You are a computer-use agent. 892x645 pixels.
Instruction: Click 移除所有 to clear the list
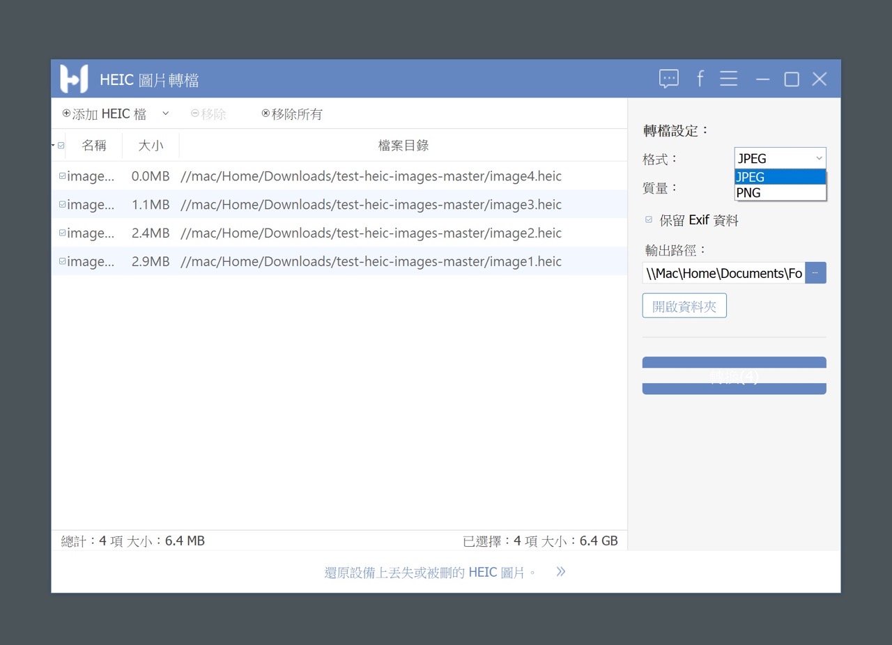[x=292, y=114]
